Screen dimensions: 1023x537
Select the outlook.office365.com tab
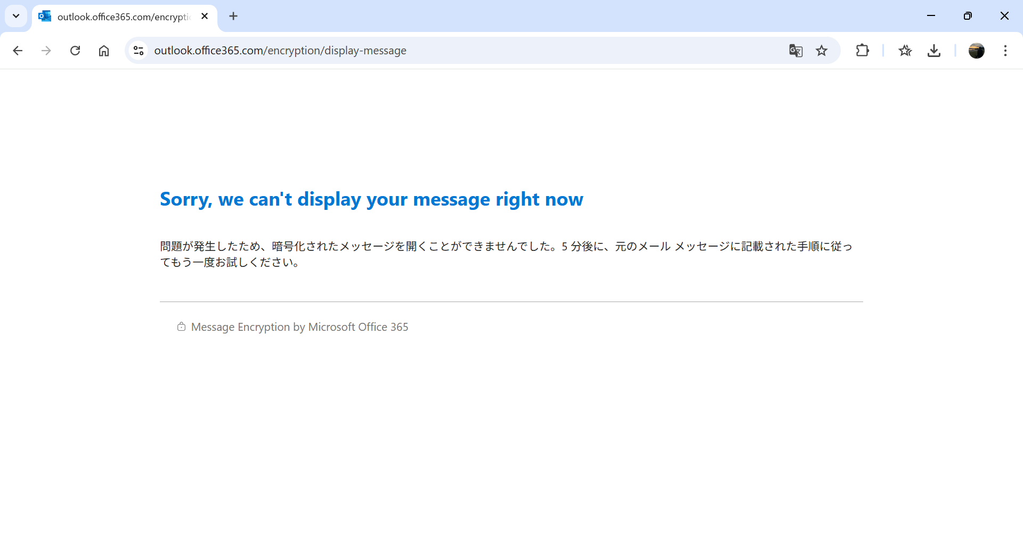[125, 17]
